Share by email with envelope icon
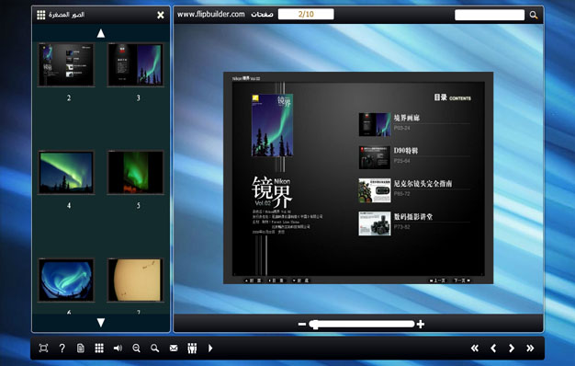575x366 pixels. click(x=174, y=348)
